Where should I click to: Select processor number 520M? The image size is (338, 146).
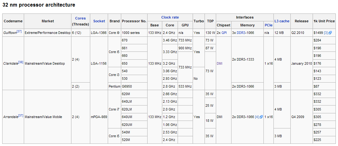(134, 140)
